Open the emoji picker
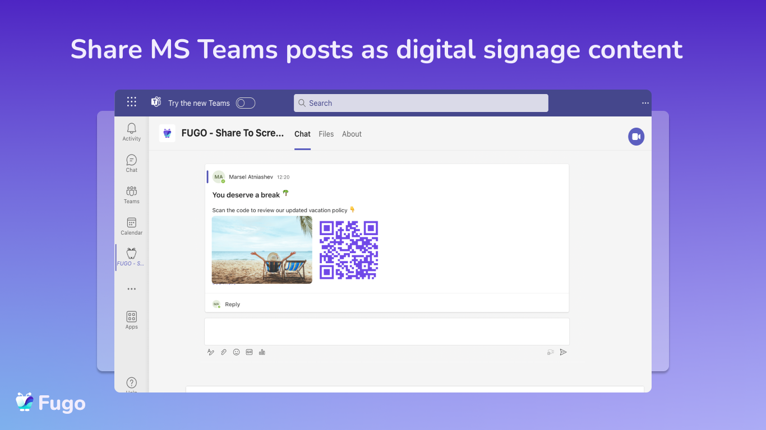 point(236,352)
